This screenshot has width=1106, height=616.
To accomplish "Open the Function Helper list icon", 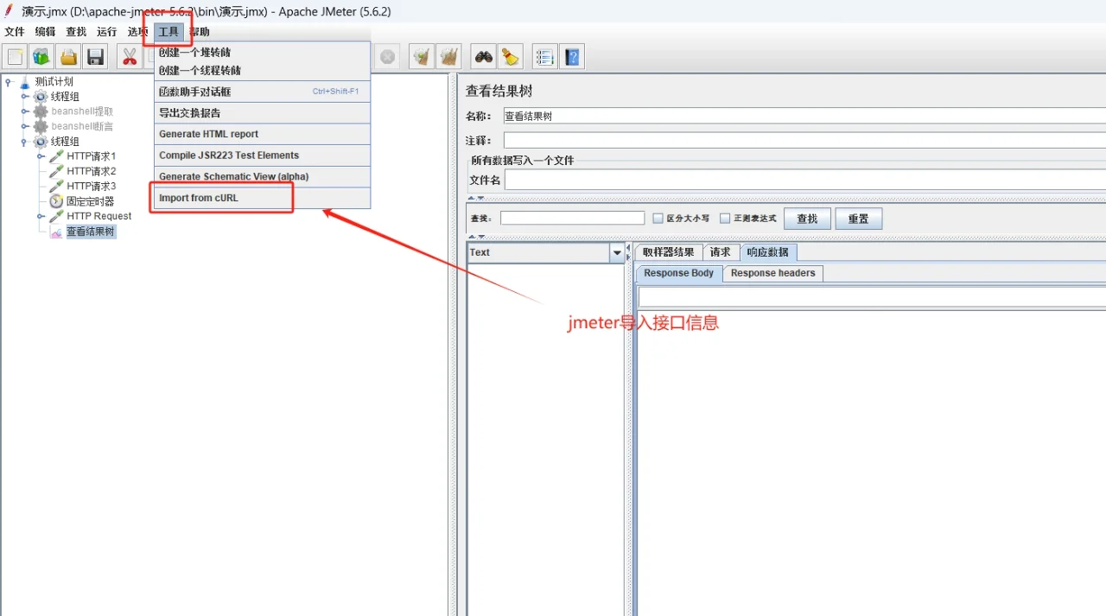I will pos(544,57).
